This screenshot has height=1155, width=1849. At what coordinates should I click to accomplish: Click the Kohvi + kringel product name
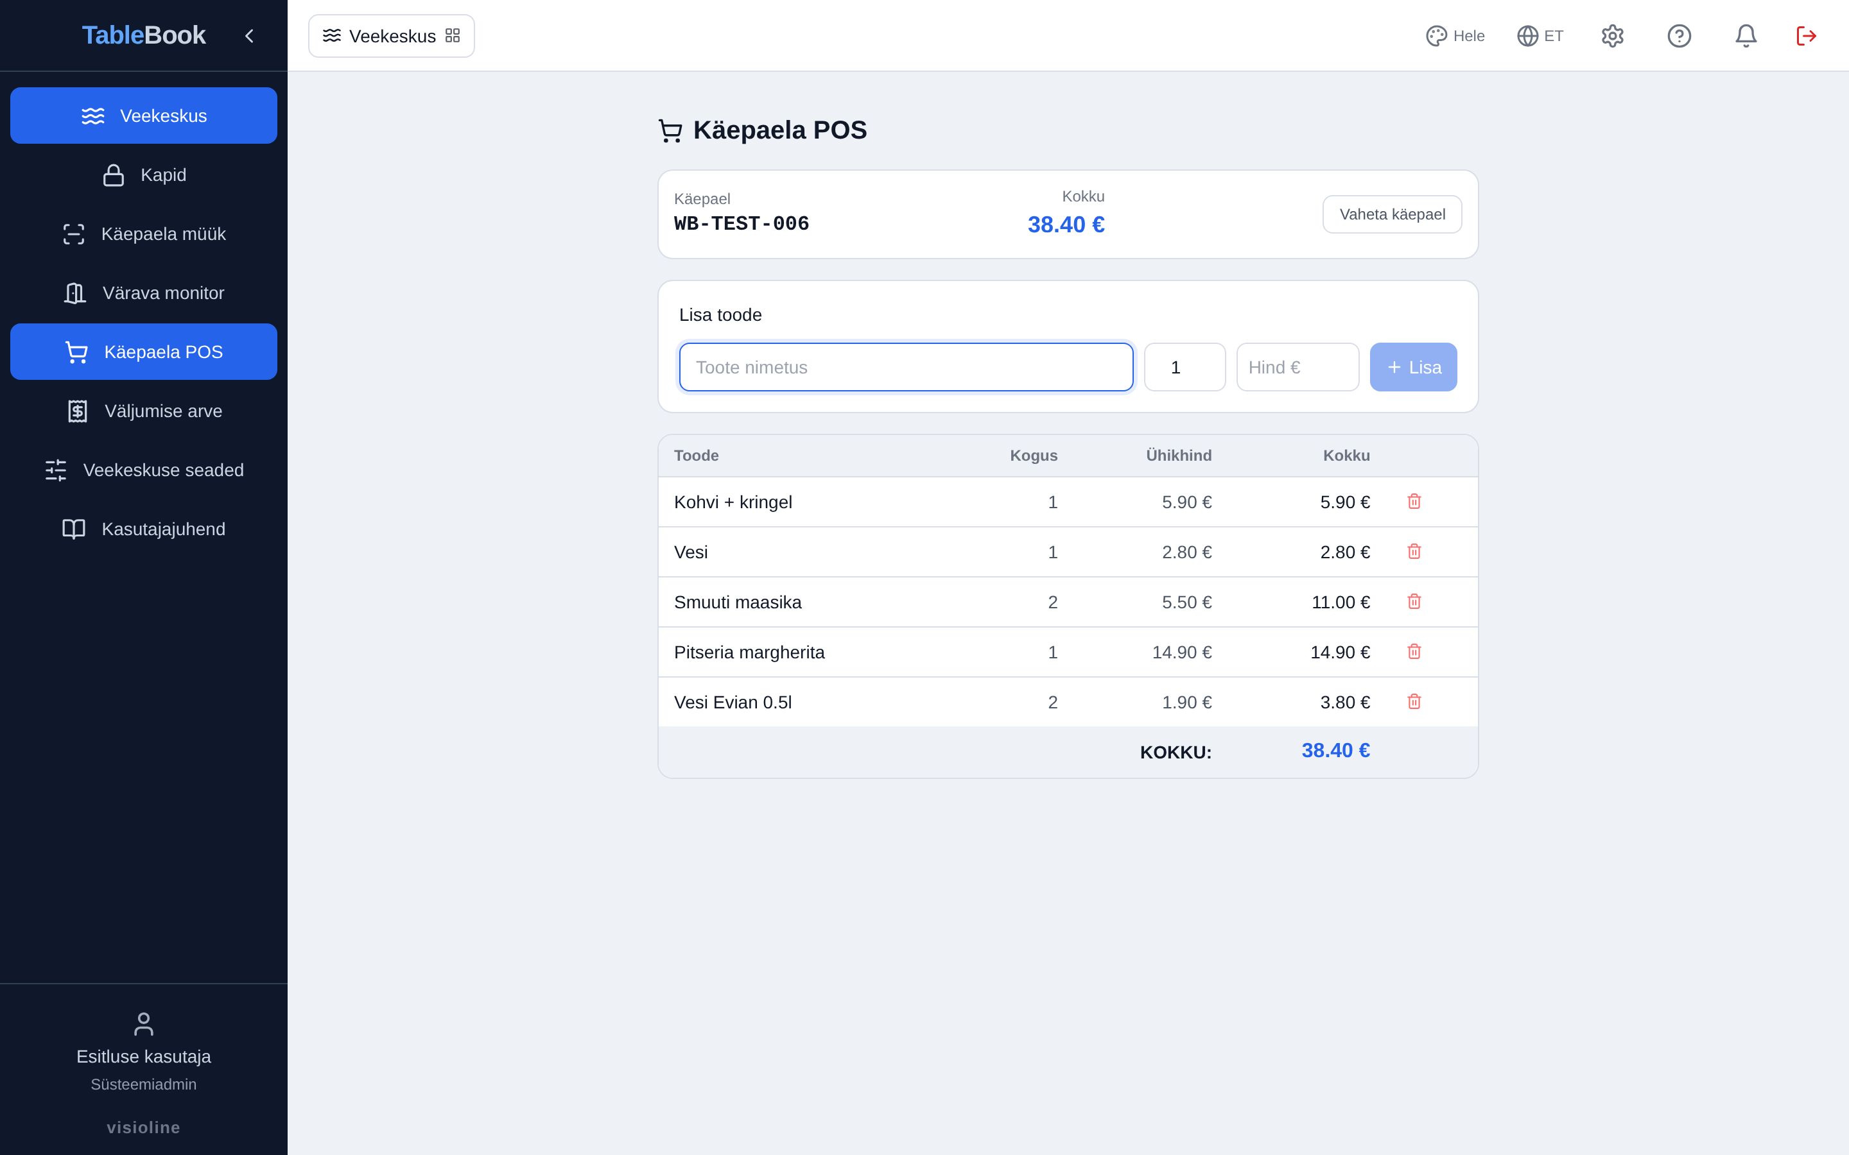click(733, 502)
